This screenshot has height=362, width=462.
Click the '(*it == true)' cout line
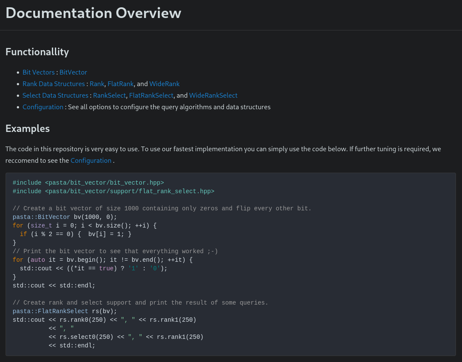94,269
